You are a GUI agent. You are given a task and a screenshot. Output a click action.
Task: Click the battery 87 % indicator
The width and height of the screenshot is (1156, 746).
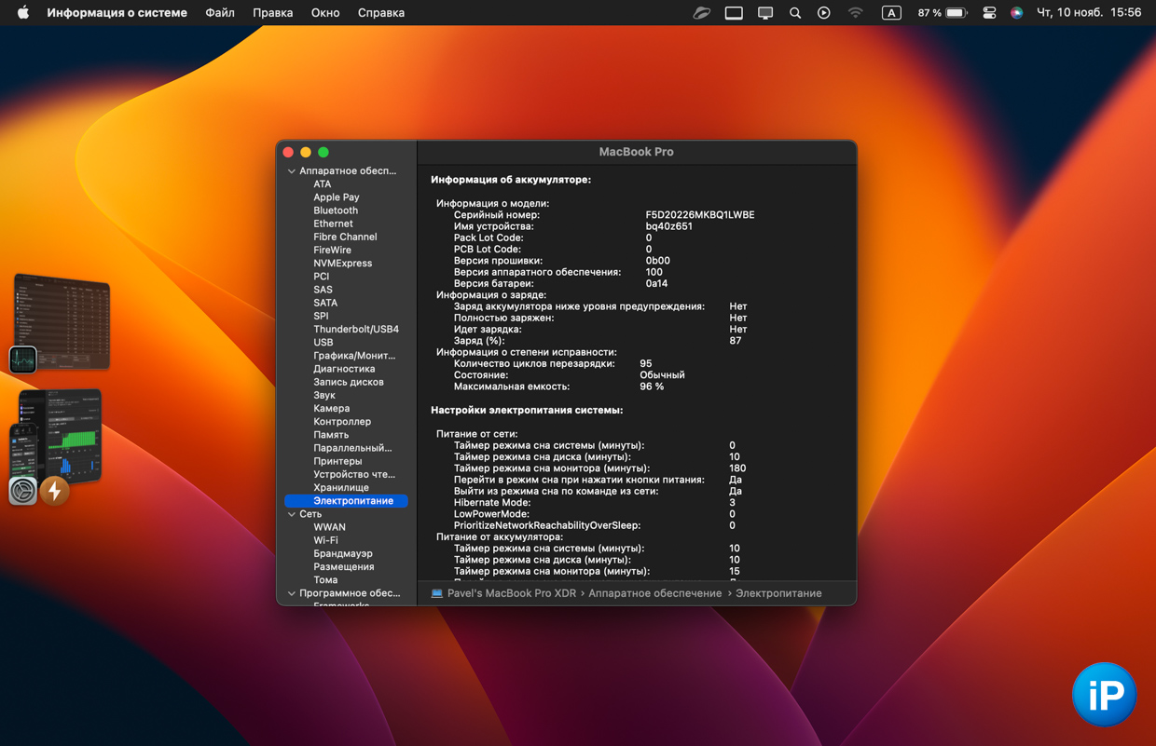(942, 13)
